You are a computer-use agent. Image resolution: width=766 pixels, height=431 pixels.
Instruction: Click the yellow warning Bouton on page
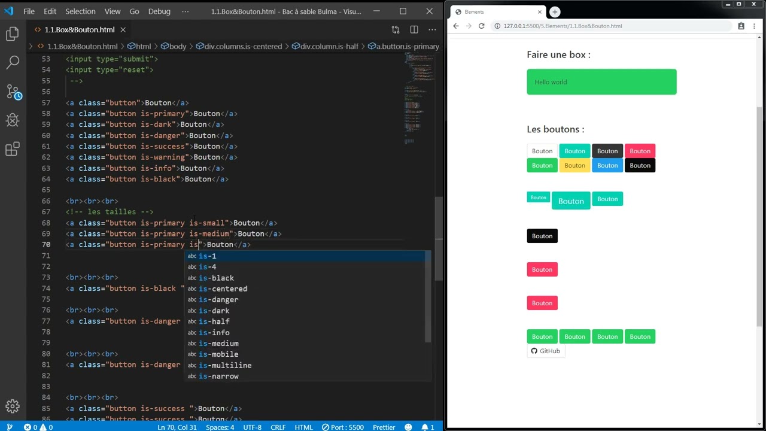(574, 165)
